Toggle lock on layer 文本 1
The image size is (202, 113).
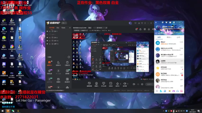pyautogui.click(x=50, y=31)
